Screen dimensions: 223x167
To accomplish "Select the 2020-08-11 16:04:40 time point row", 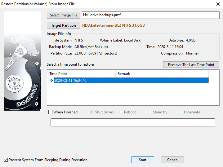I will (130, 81).
